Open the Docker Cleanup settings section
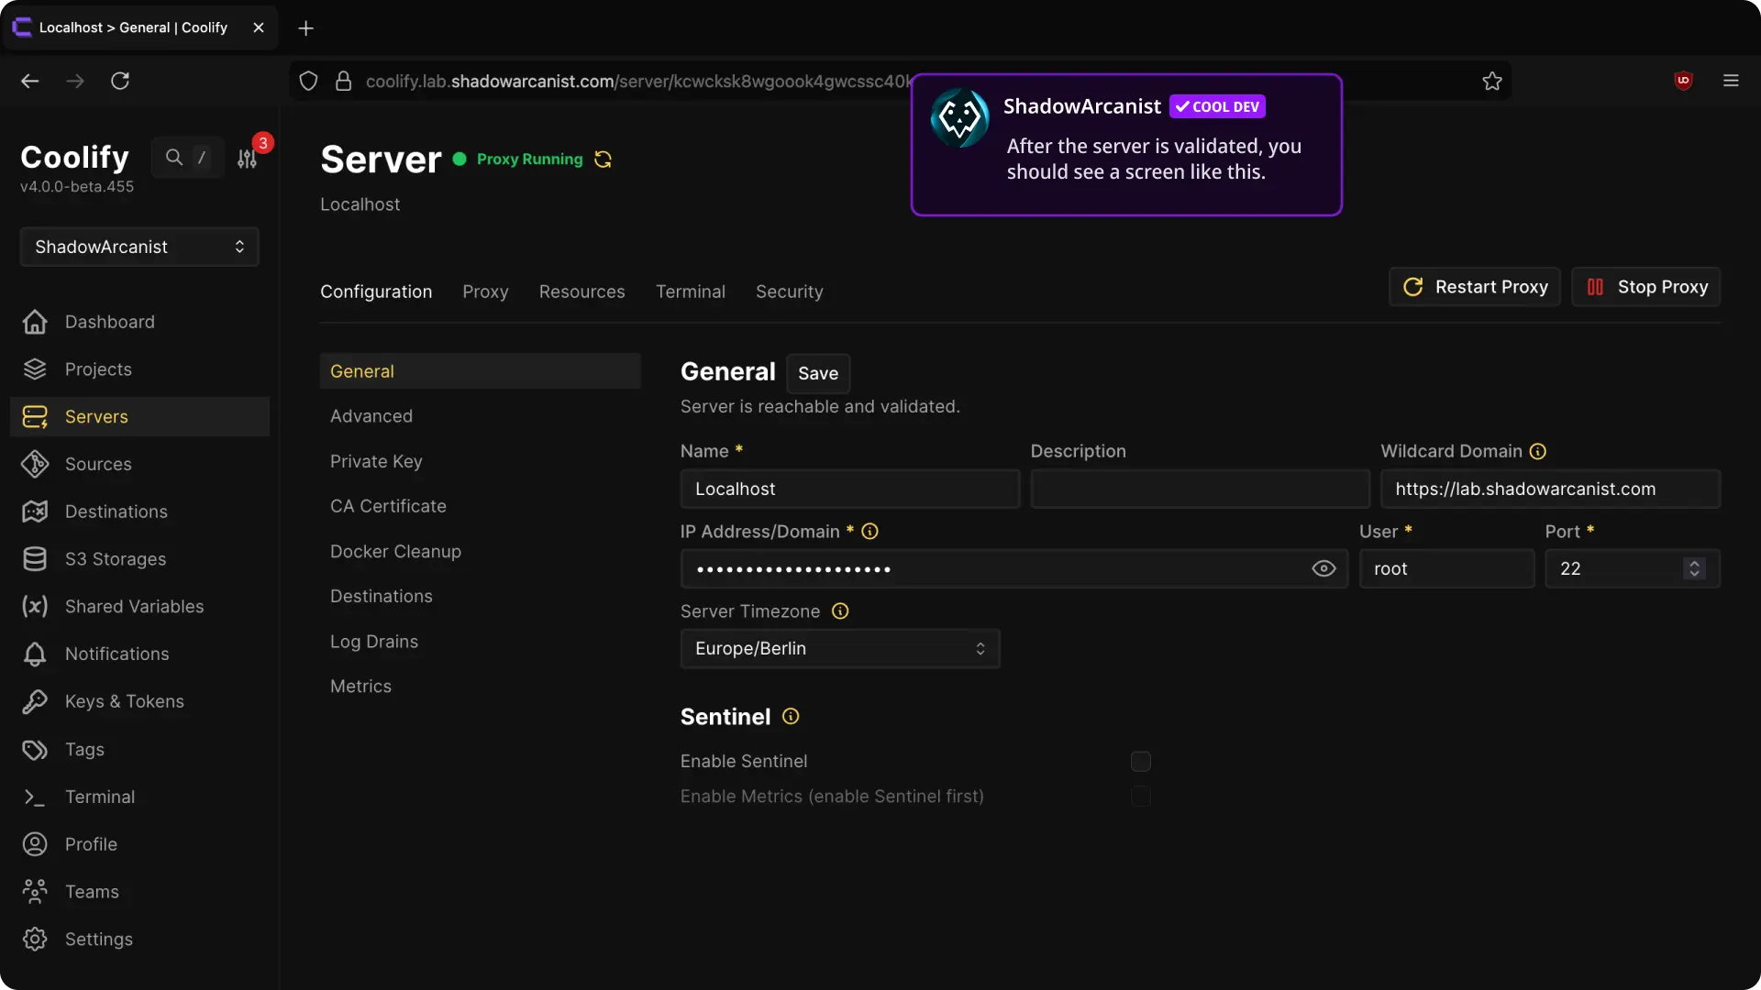Screen dimensions: 1761x990 tap(395, 551)
